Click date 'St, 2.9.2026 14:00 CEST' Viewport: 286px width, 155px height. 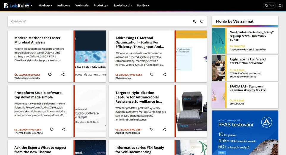(28, 130)
